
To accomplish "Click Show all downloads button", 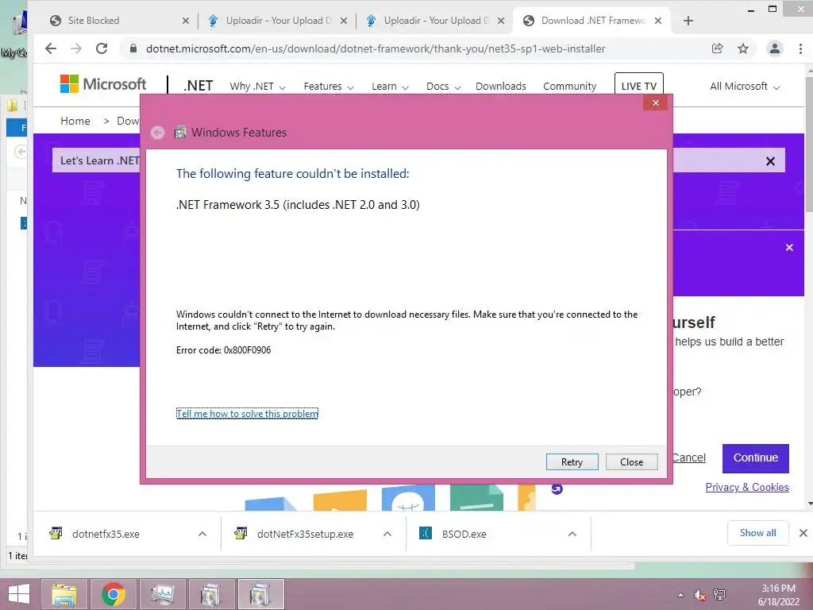I will click(757, 533).
